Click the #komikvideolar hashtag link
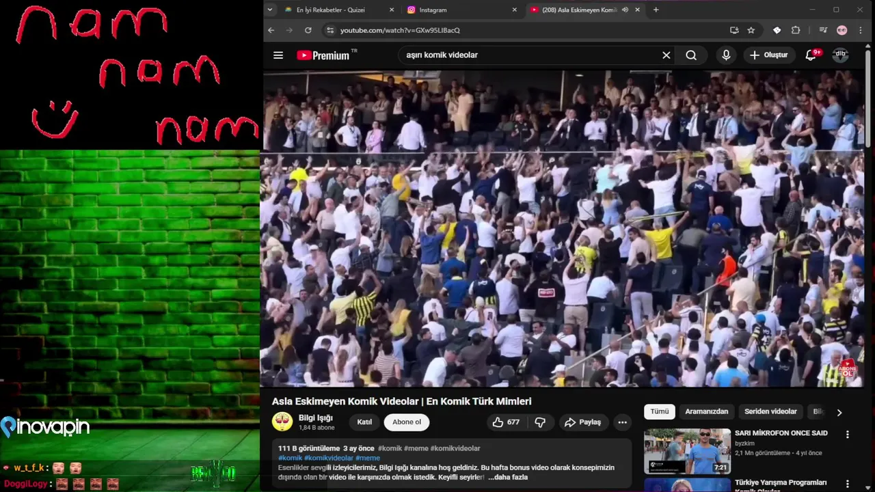 [329, 458]
